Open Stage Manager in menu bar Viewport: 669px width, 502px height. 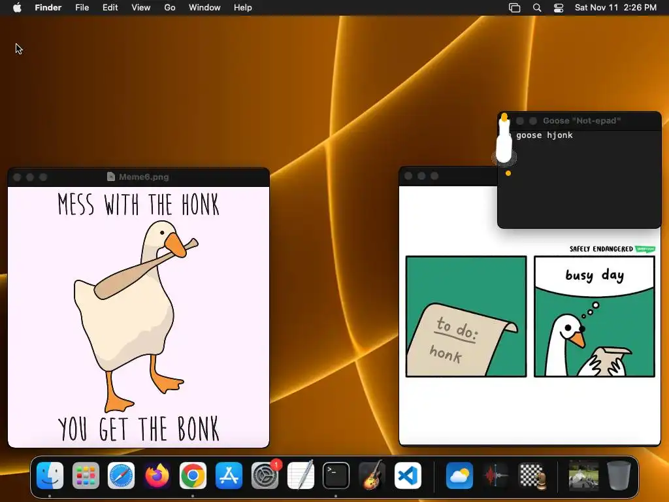(515, 8)
